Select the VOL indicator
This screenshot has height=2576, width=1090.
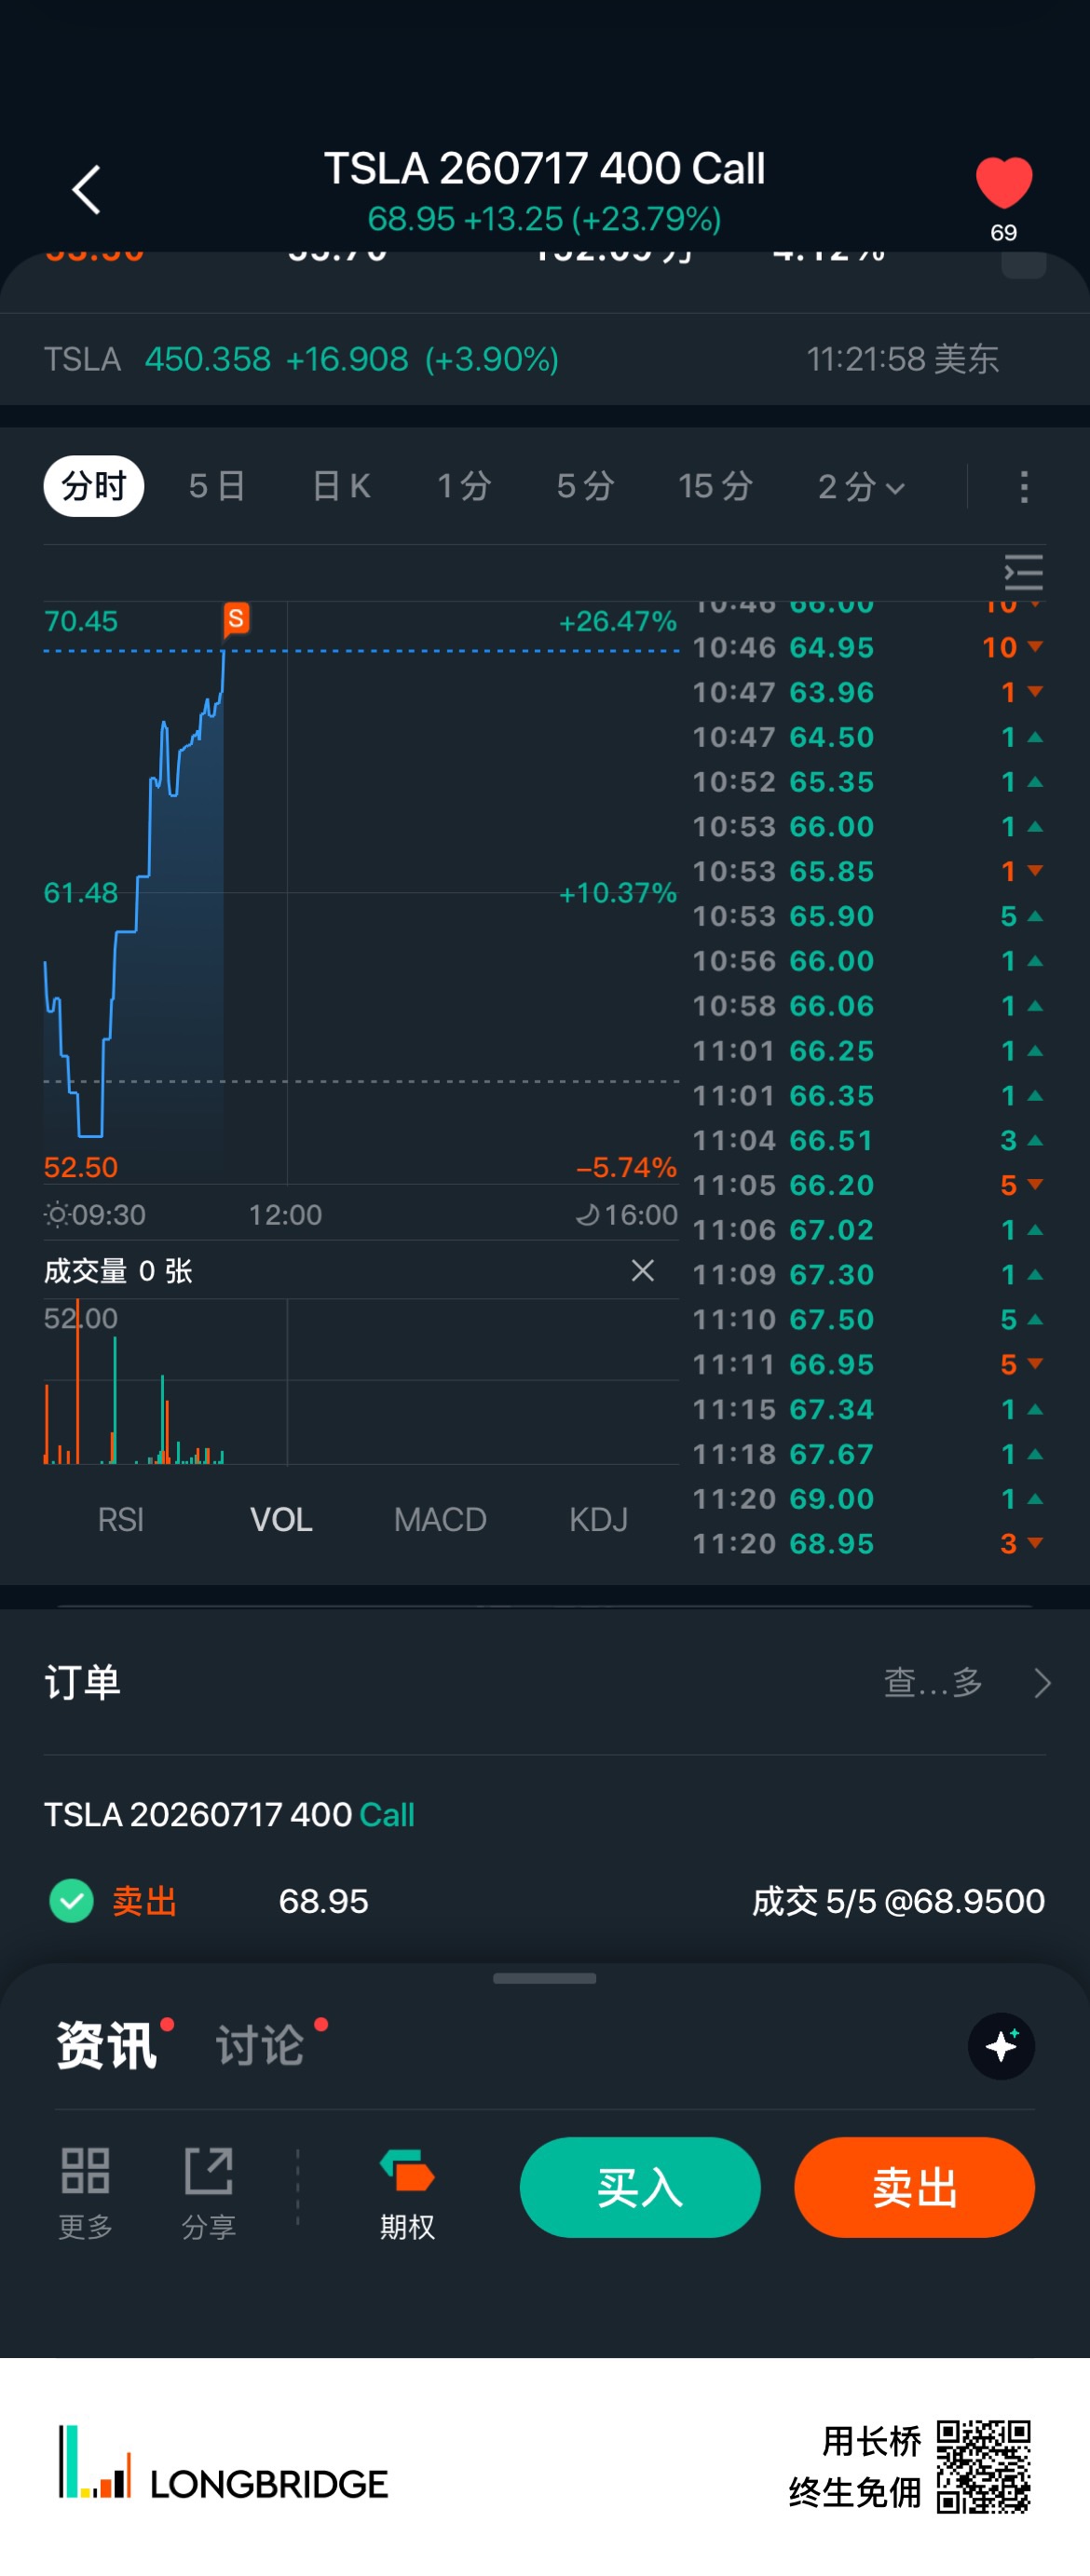(x=281, y=1519)
